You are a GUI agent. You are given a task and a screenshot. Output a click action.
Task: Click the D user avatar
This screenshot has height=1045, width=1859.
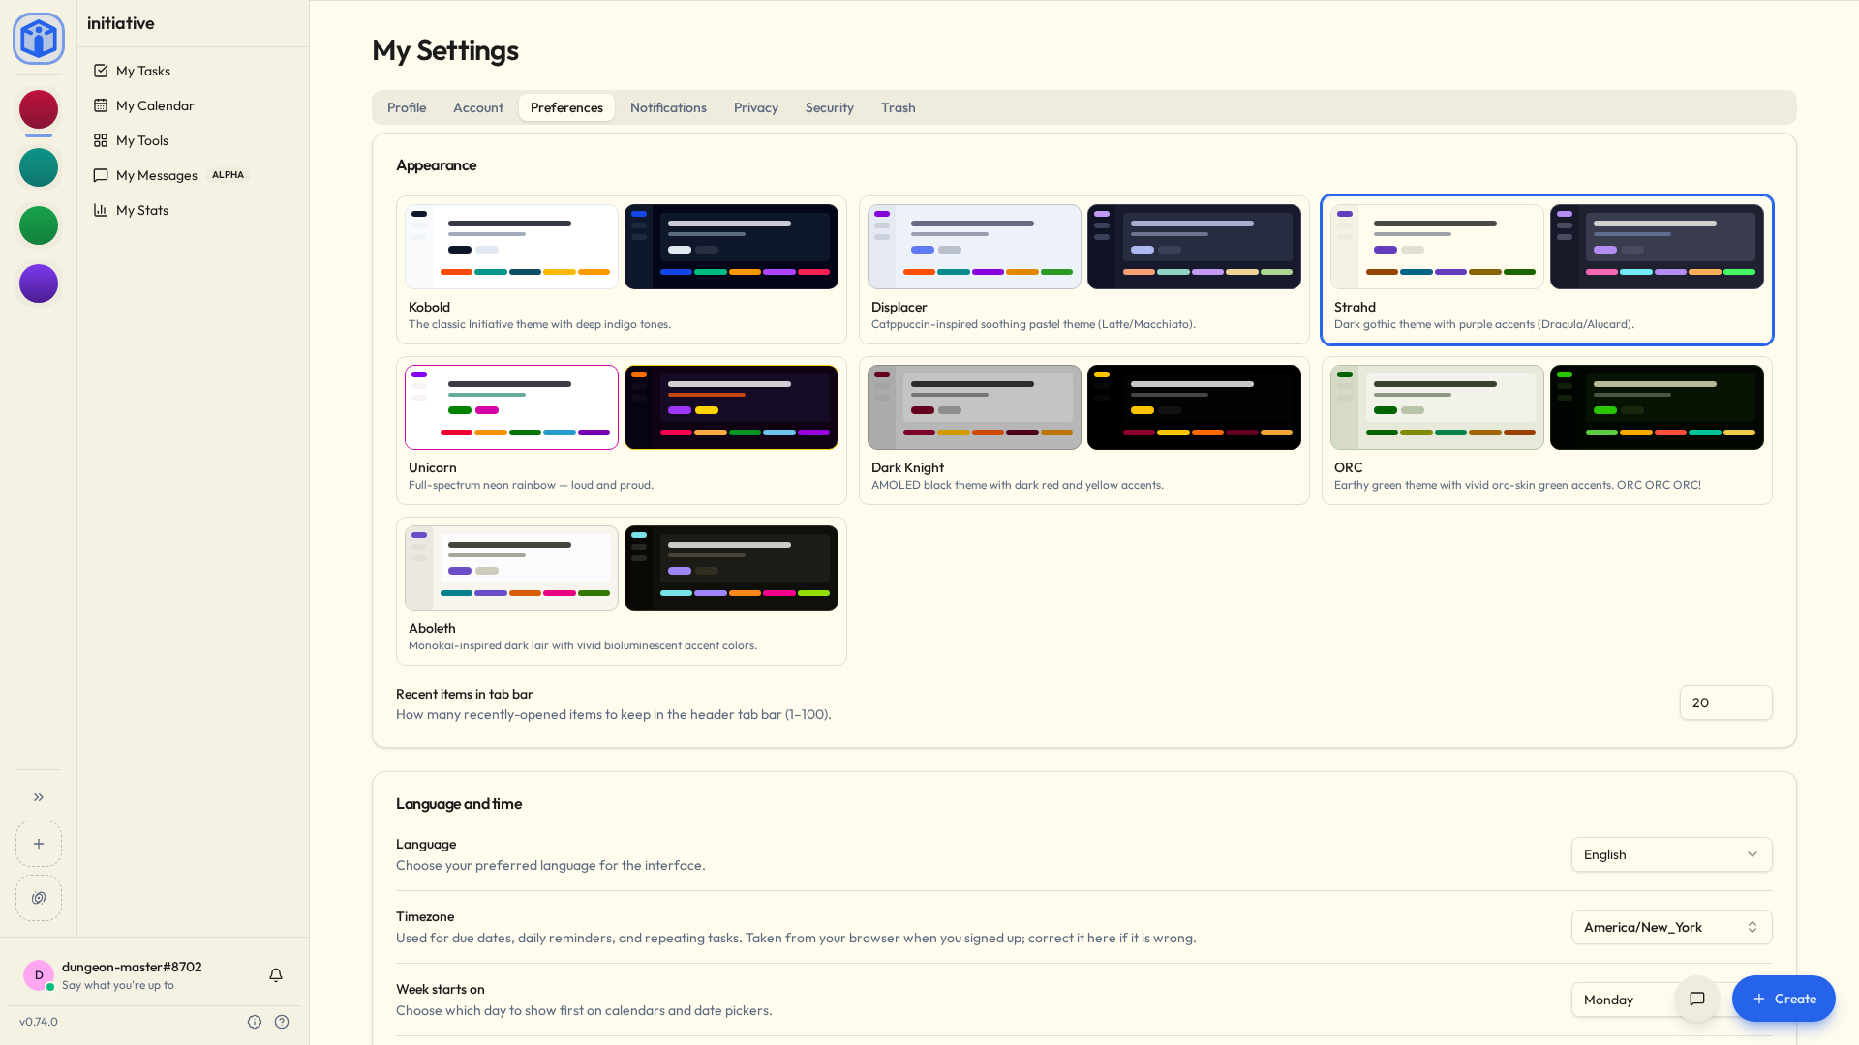point(39,975)
